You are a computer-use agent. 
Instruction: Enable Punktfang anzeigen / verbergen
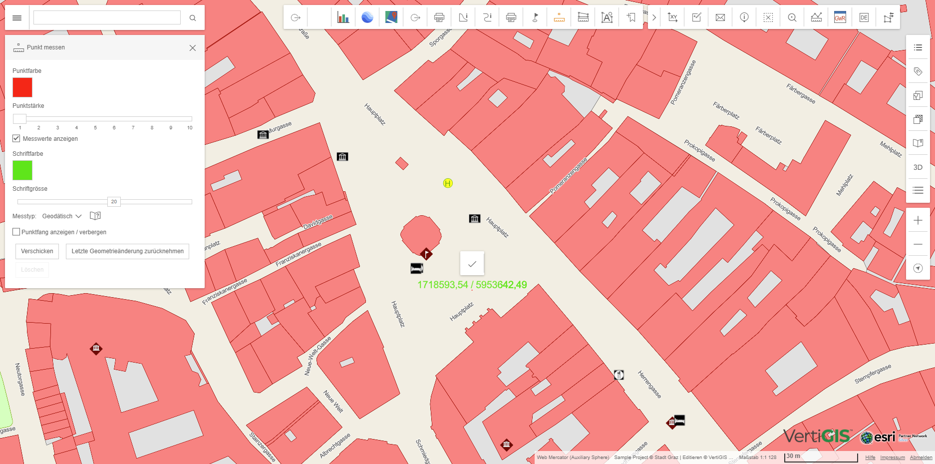coord(16,232)
